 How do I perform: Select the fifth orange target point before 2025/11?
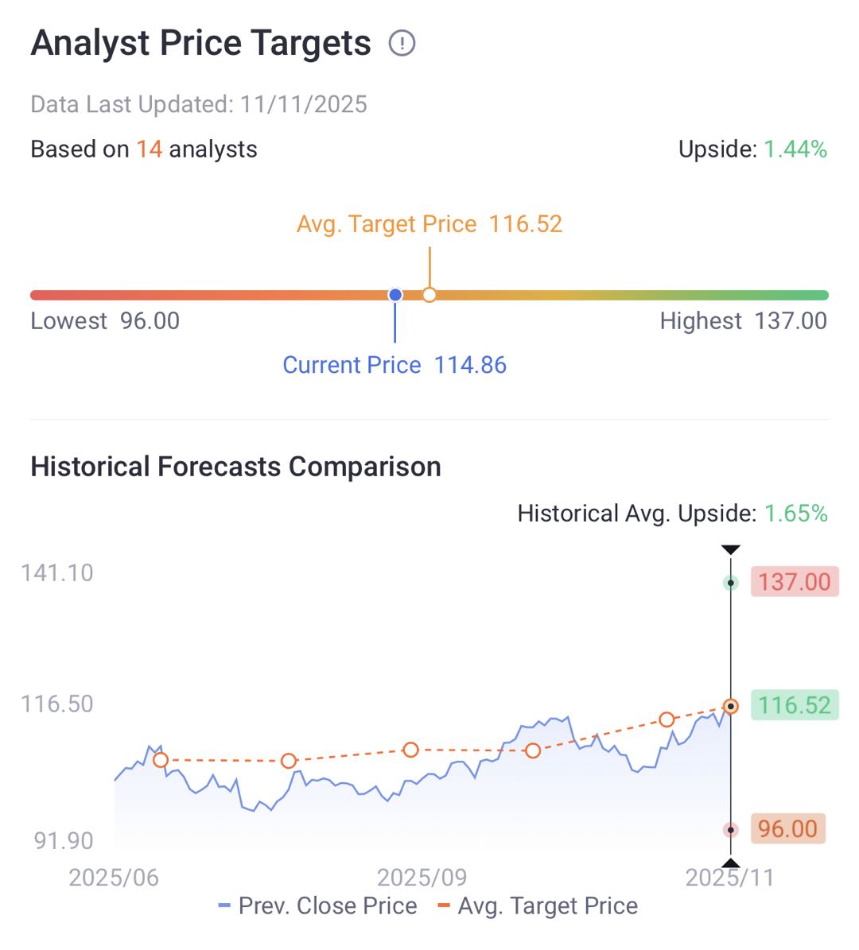tap(667, 719)
